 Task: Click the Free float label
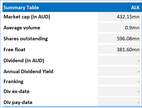coord(14,50)
